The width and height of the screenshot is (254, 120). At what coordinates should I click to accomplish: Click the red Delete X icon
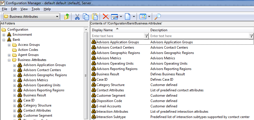(106, 17)
